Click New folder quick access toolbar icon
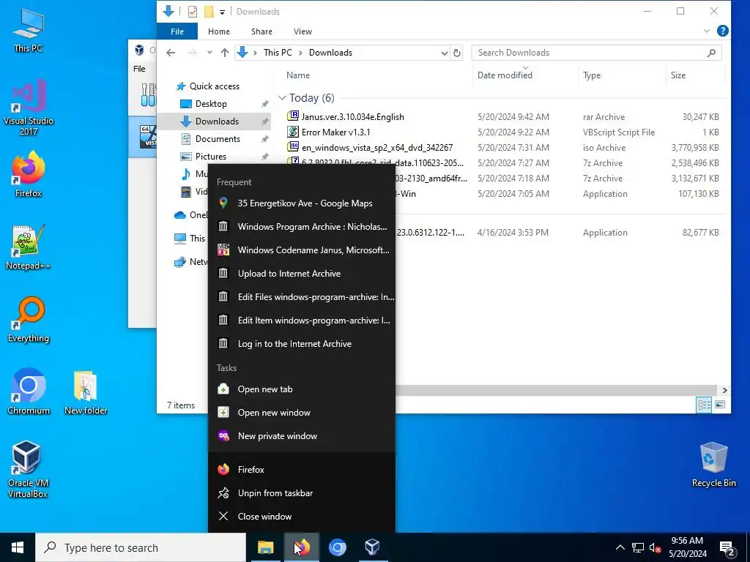This screenshot has width=750, height=562. [209, 12]
